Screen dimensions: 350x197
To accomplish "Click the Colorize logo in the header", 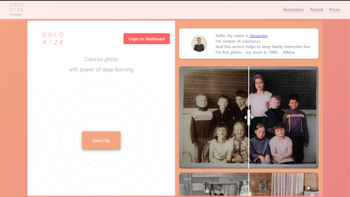I will 17,7.
